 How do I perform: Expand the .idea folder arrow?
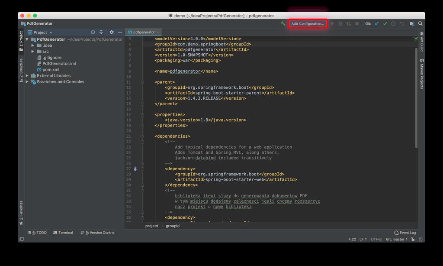pyautogui.click(x=33, y=45)
